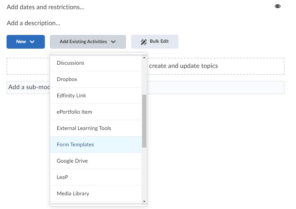Open the Add Existing Activities dropdown
The width and height of the screenshot is (296, 209).
(x=87, y=41)
